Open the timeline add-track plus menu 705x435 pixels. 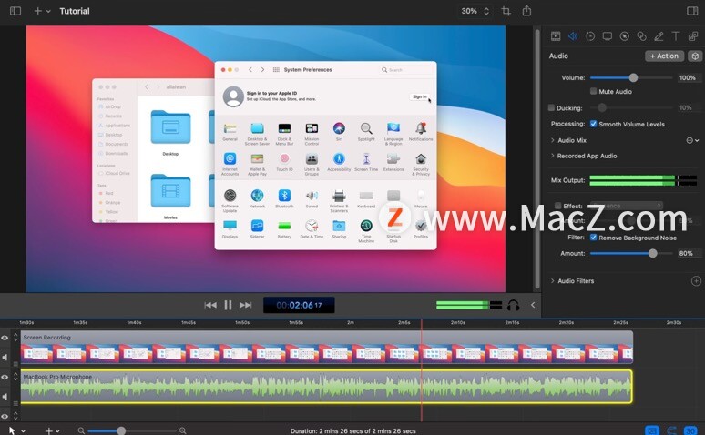(x=52, y=430)
